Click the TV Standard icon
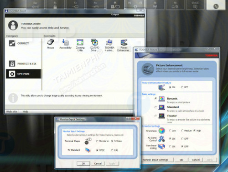 88,150
